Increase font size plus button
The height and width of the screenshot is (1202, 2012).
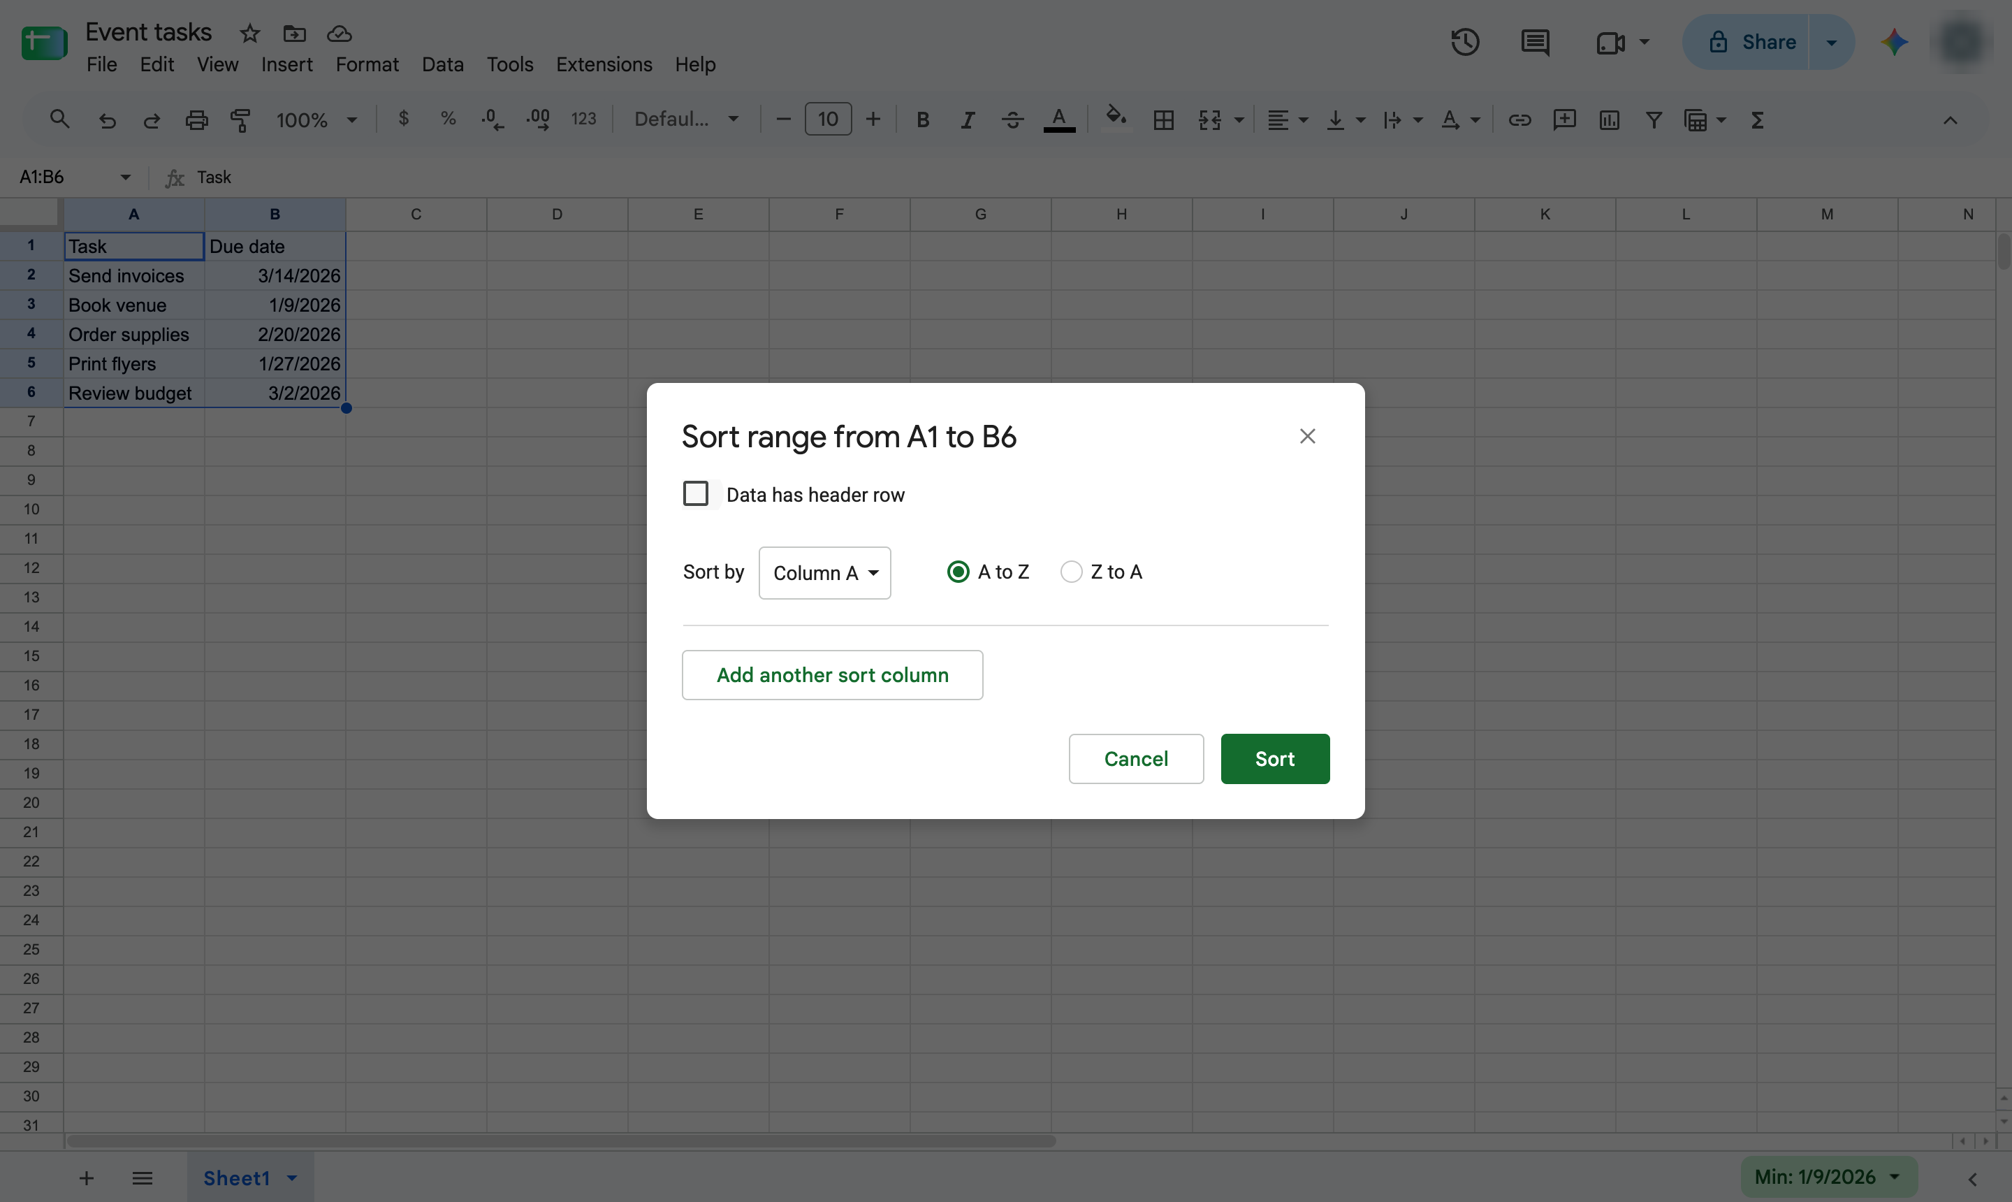pos(873,120)
